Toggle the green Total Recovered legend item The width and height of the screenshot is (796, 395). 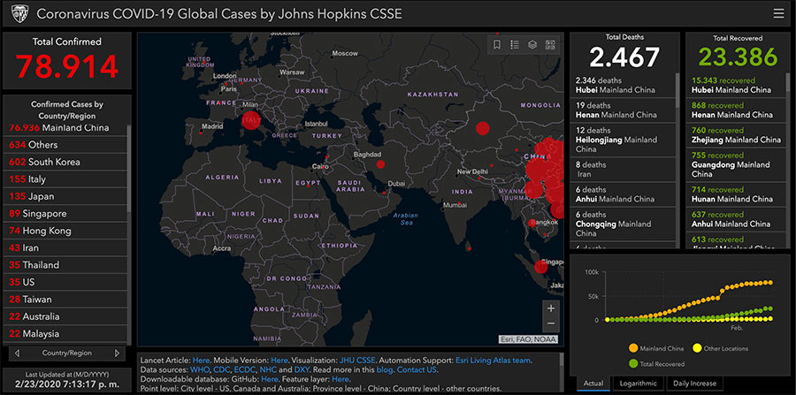[656, 363]
